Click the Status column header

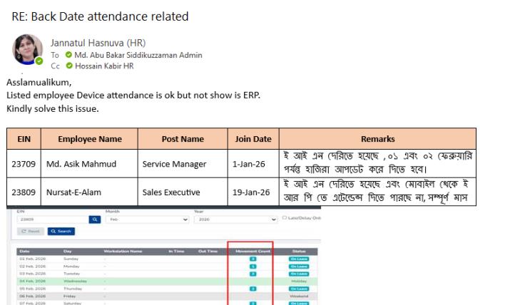298,251
